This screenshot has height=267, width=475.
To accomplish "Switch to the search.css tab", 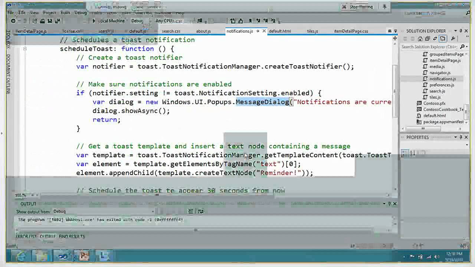I will (x=171, y=31).
